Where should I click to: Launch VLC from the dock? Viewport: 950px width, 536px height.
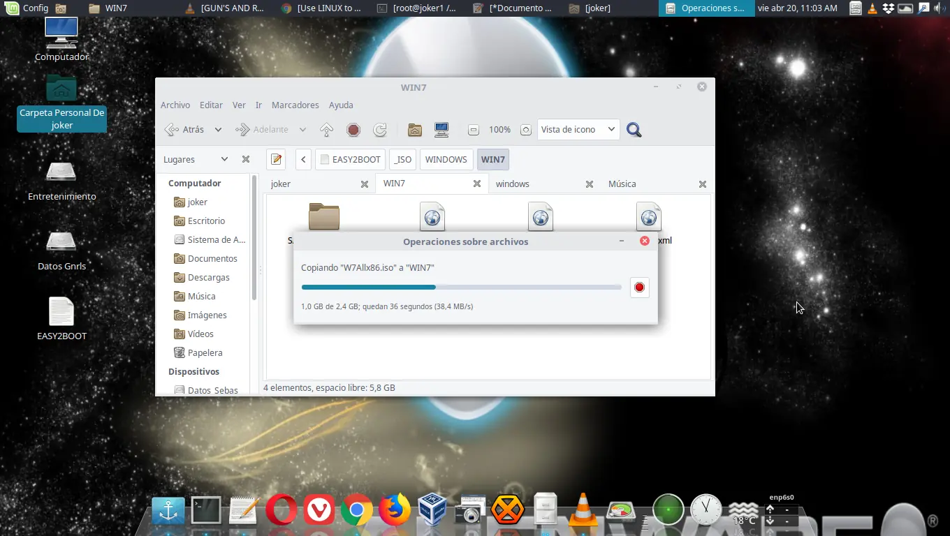tap(581, 510)
